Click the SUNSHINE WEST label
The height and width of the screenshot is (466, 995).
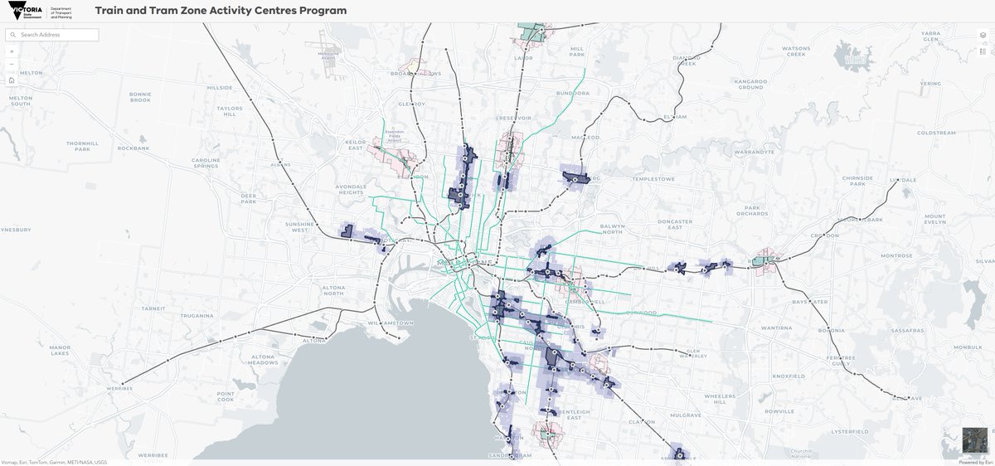point(299,227)
